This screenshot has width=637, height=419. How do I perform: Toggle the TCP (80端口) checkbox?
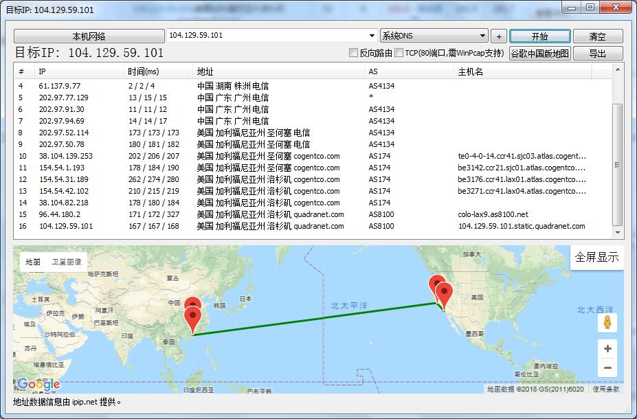pyautogui.click(x=399, y=53)
